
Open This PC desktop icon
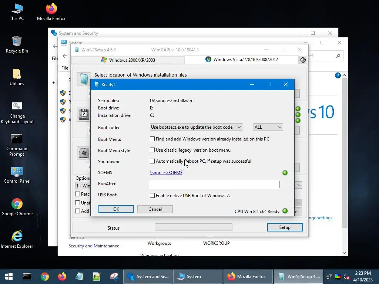(17, 12)
